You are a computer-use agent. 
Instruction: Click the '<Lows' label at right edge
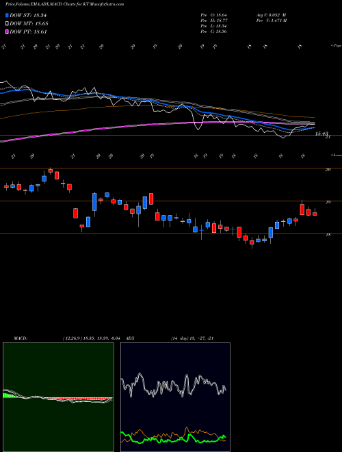click(x=336, y=155)
